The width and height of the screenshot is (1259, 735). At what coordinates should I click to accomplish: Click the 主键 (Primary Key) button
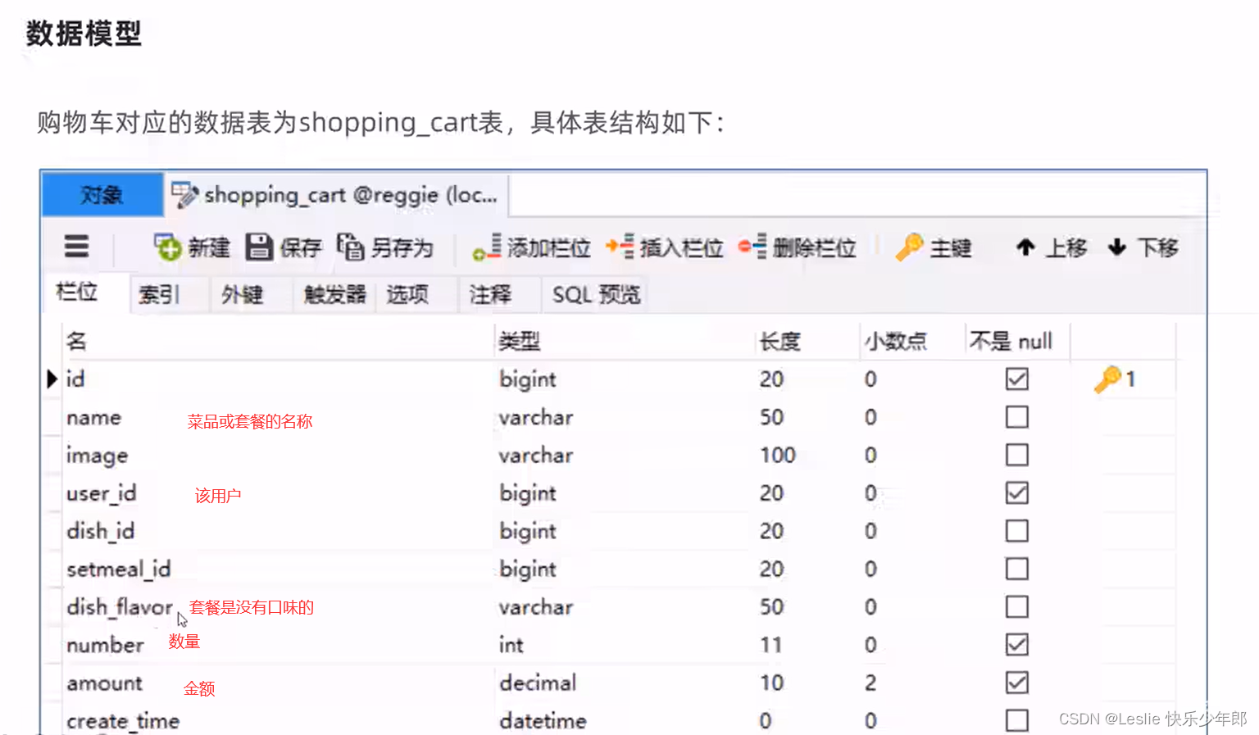coord(934,247)
